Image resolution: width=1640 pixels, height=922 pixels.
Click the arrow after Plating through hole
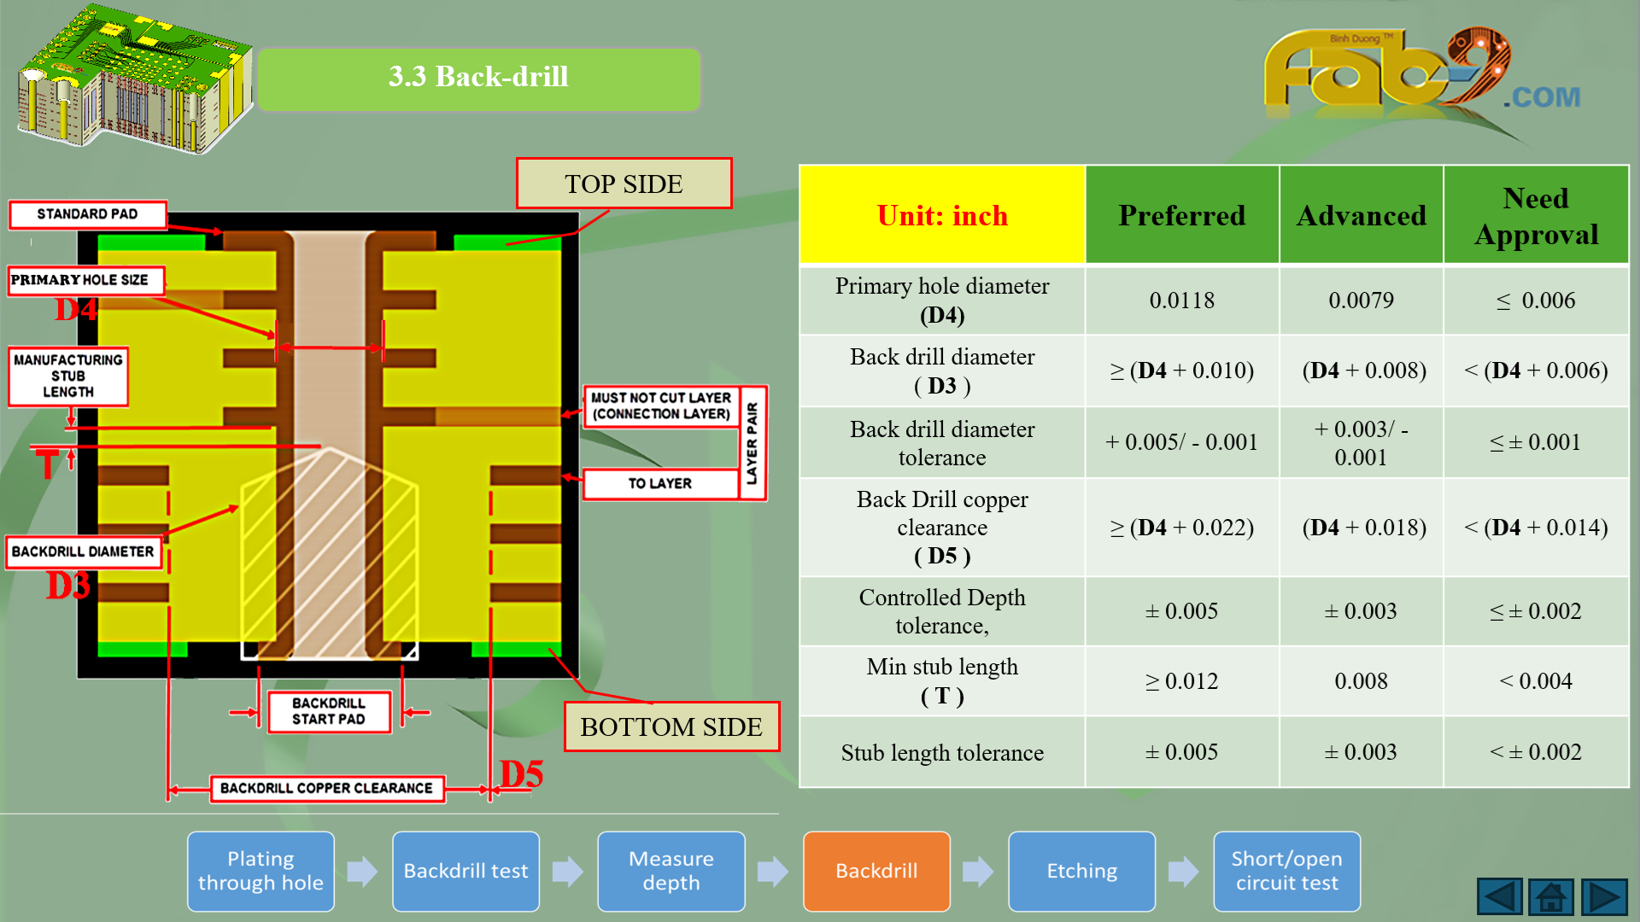pyautogui.click(x=362, y=872)
